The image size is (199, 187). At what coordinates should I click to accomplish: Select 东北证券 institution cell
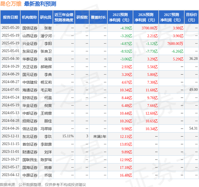tap(30, 137)
